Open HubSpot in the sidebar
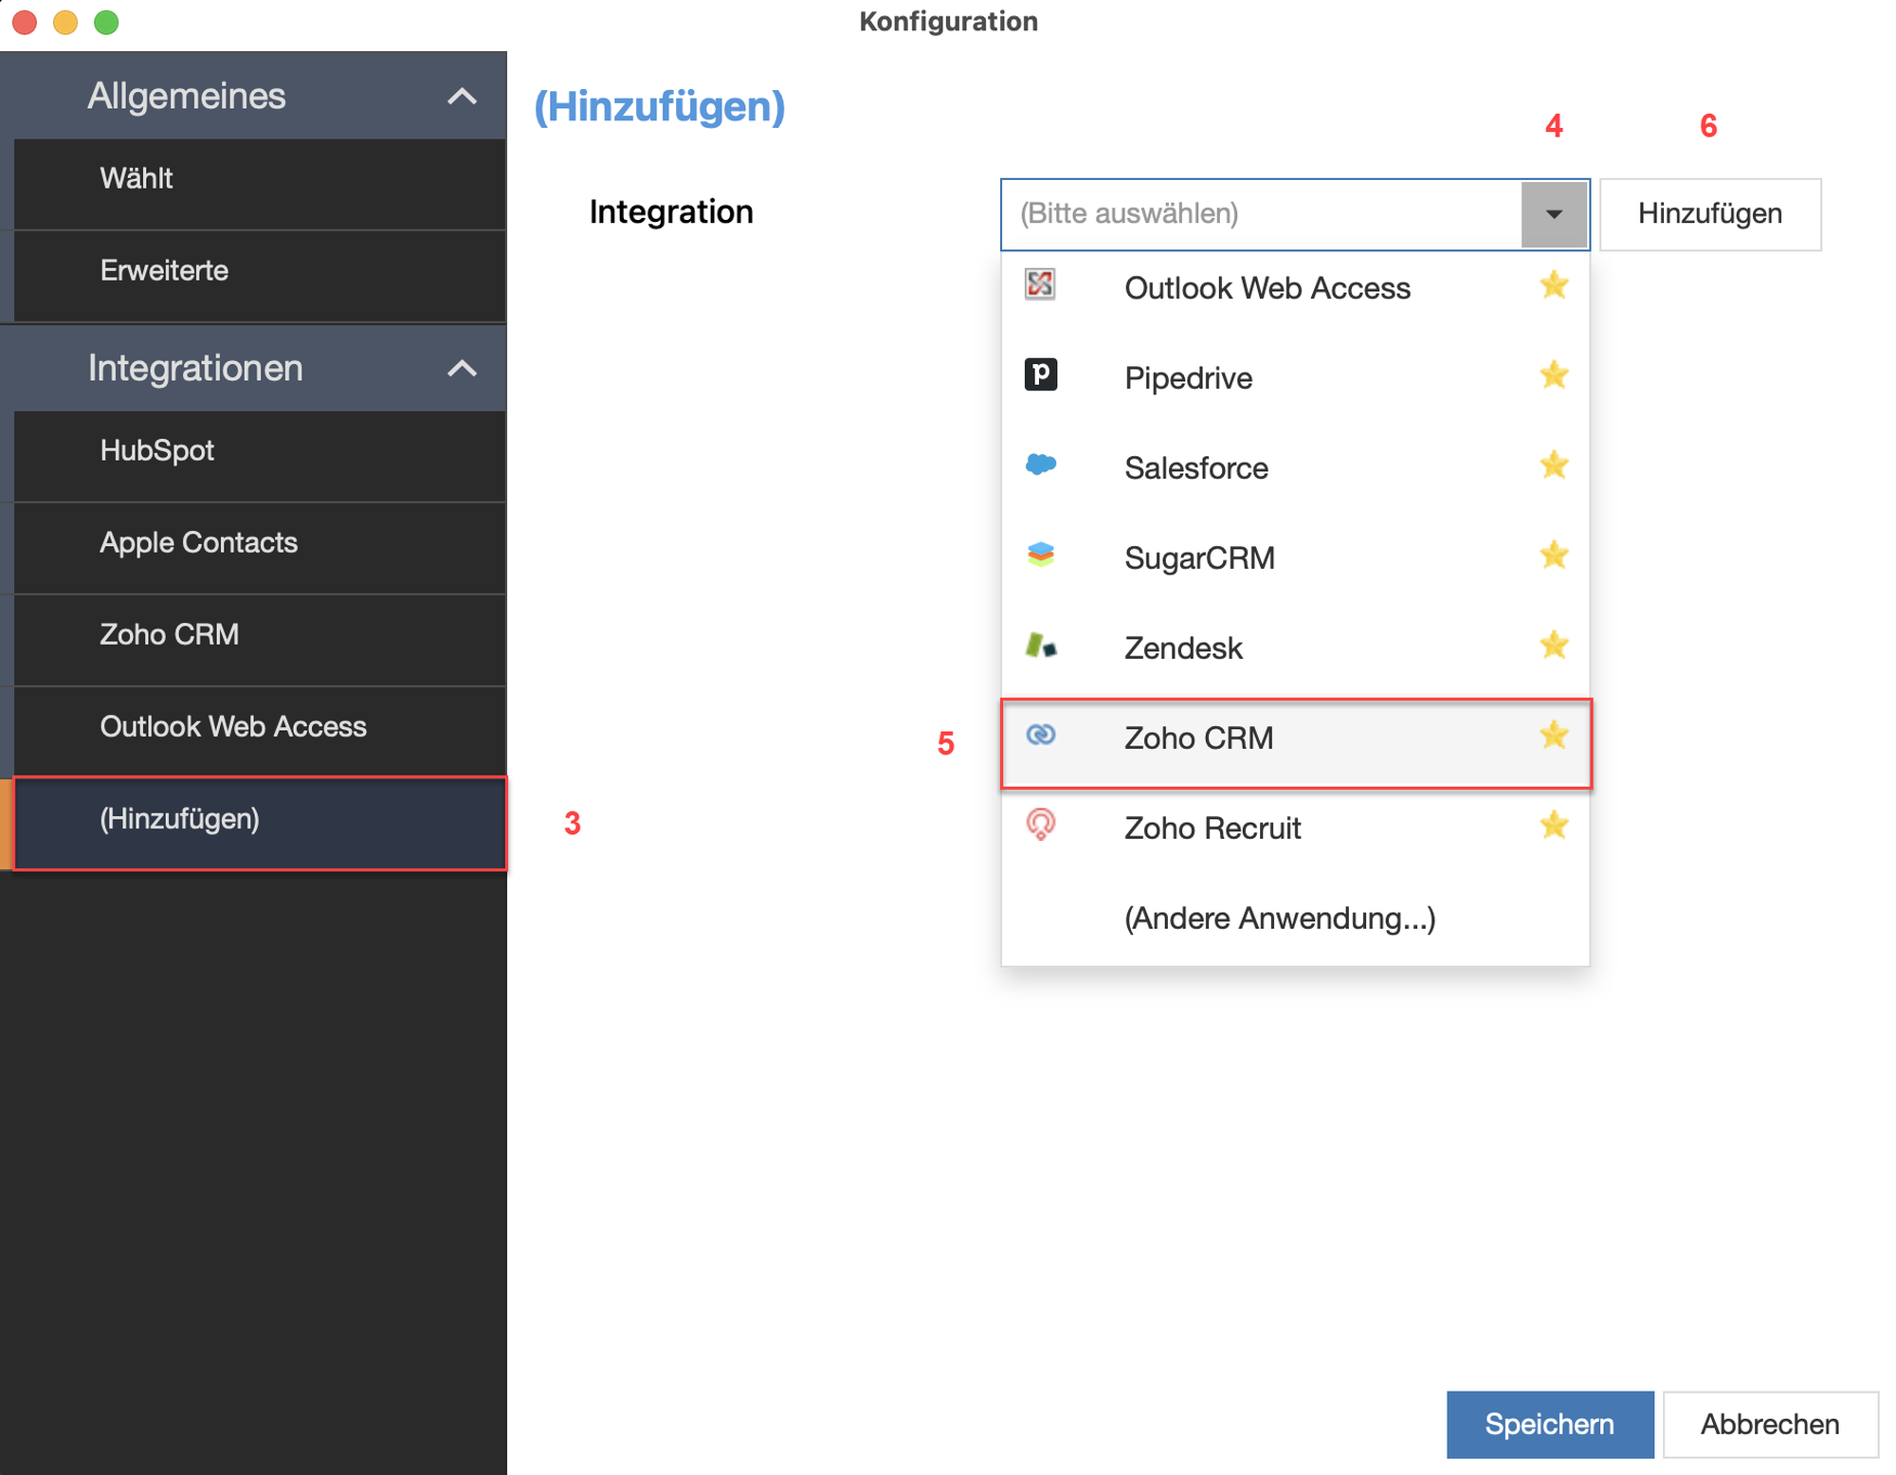Screen dimensions: 1896x1475 coord(157,450)
